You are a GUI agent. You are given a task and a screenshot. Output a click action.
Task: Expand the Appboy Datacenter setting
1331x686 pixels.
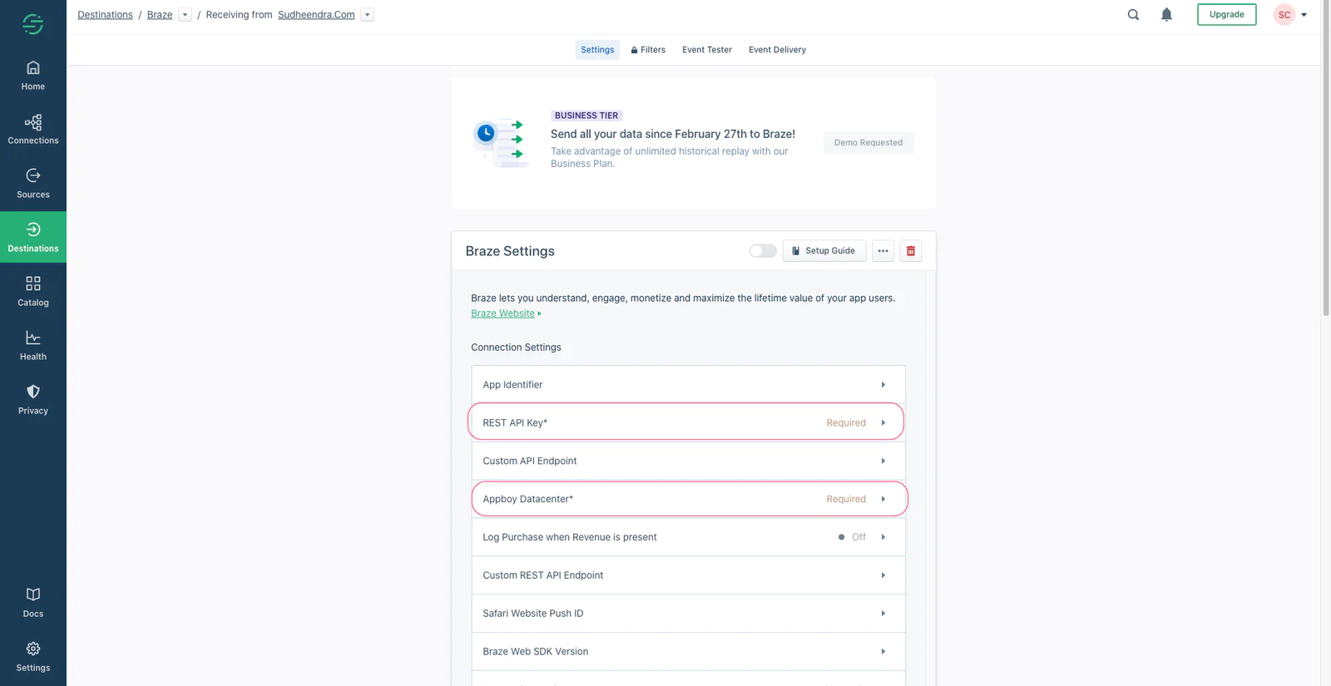pos(688,499)
